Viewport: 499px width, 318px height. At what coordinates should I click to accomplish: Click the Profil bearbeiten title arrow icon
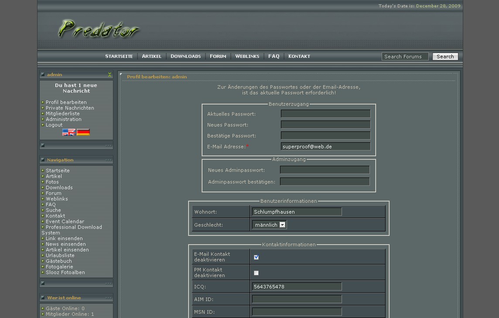tap(122, 75)
